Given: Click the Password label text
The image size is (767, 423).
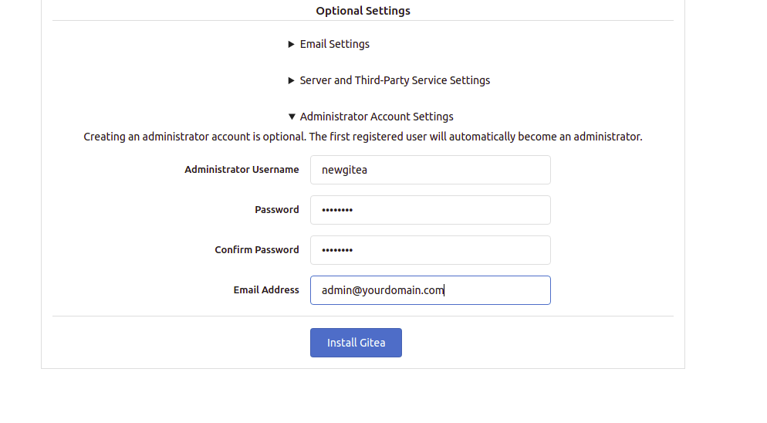Looking at the screenshot, I should [277, 209].
